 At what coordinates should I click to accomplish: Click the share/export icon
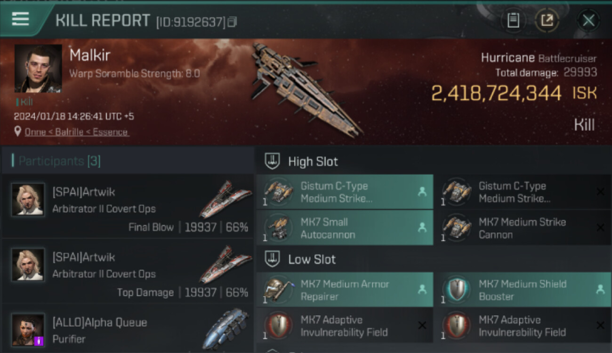(x=547, y=20)
